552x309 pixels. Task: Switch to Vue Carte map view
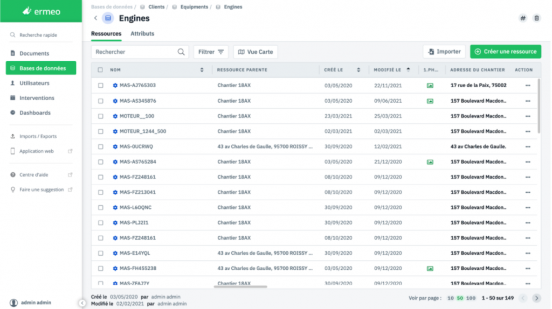[x=256, y=52]
